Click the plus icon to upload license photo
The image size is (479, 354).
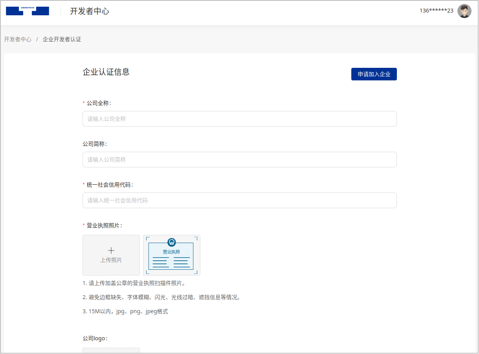tap(111, 251)
